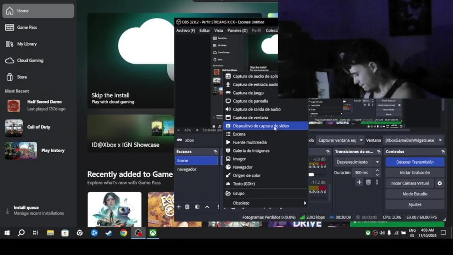Add an Origen de color source
Screen dimensions: 453x255
(x=265, y=175)
